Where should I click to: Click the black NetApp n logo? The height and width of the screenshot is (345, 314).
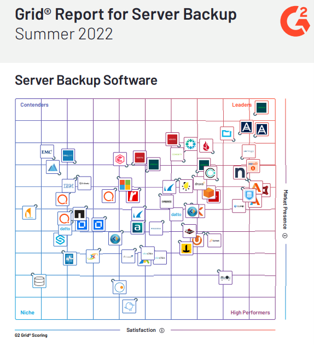pos(79,214)
